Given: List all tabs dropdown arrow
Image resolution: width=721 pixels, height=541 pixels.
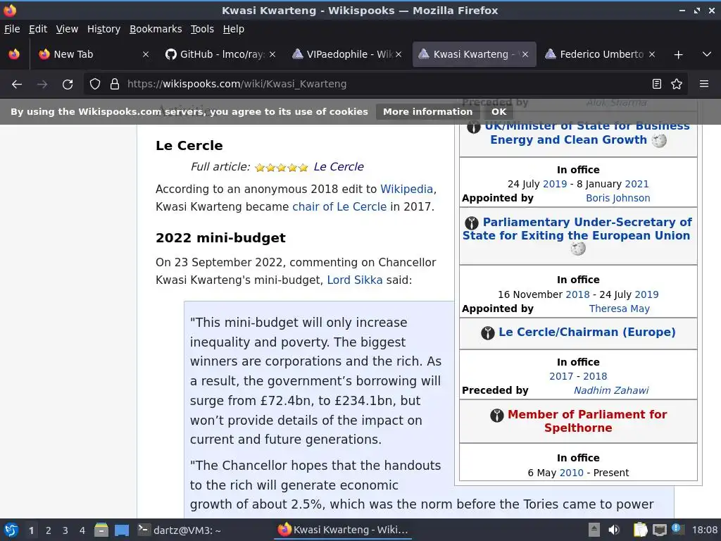Looking at the screenshot, I should click(707, 54).
